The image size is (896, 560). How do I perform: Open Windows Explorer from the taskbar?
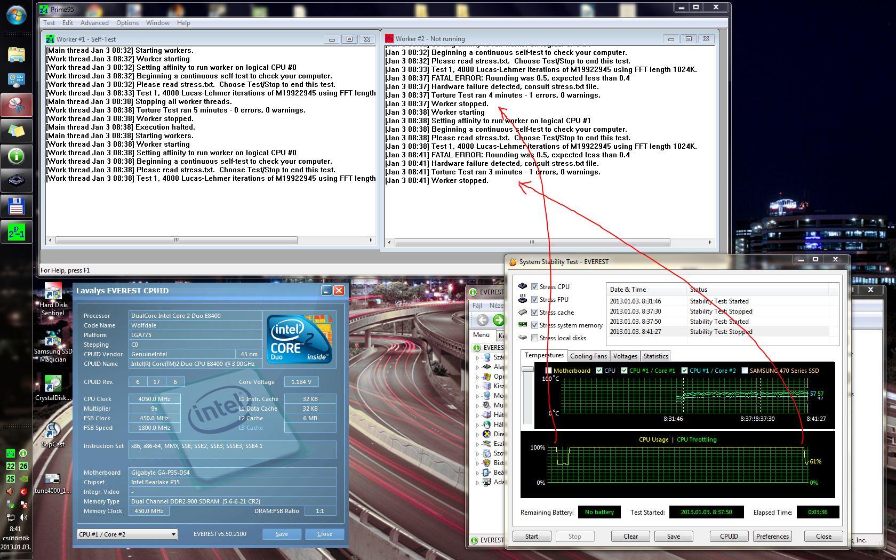coord(16,55)
